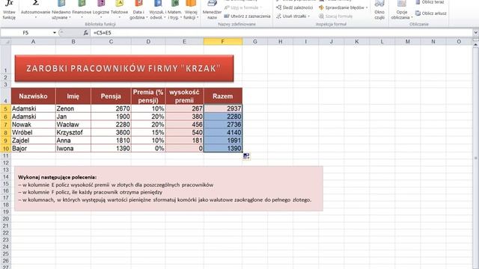Open Wyszuk. i odwoł. functions

point(158,10)
